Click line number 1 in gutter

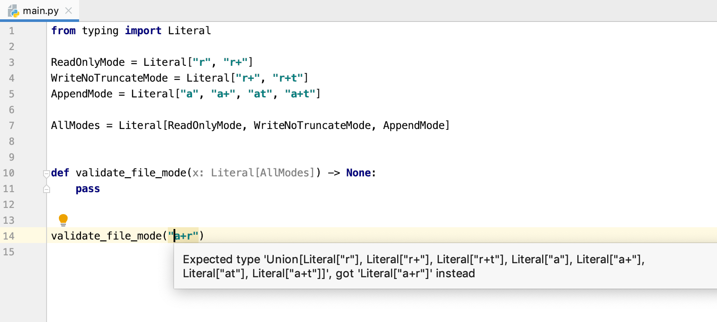[11, 31]
